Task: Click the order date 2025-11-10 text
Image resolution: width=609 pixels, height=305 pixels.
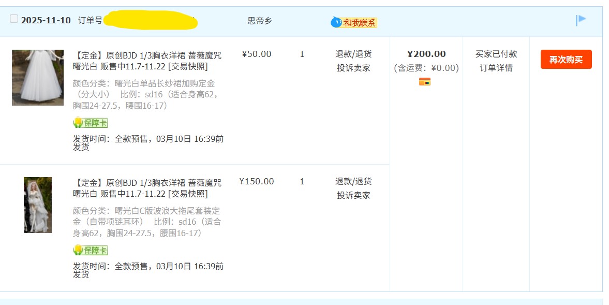Action: coord(46,21)
